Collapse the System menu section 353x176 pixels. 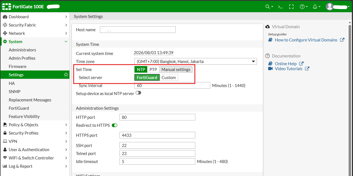(35, 41)
